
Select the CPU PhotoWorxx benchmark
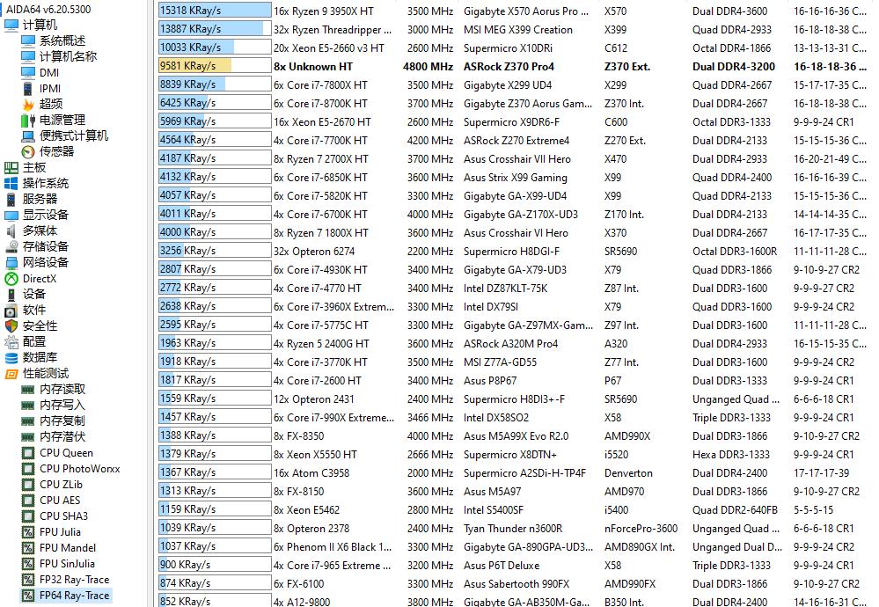pyautogui.click(x=79, y=469)
